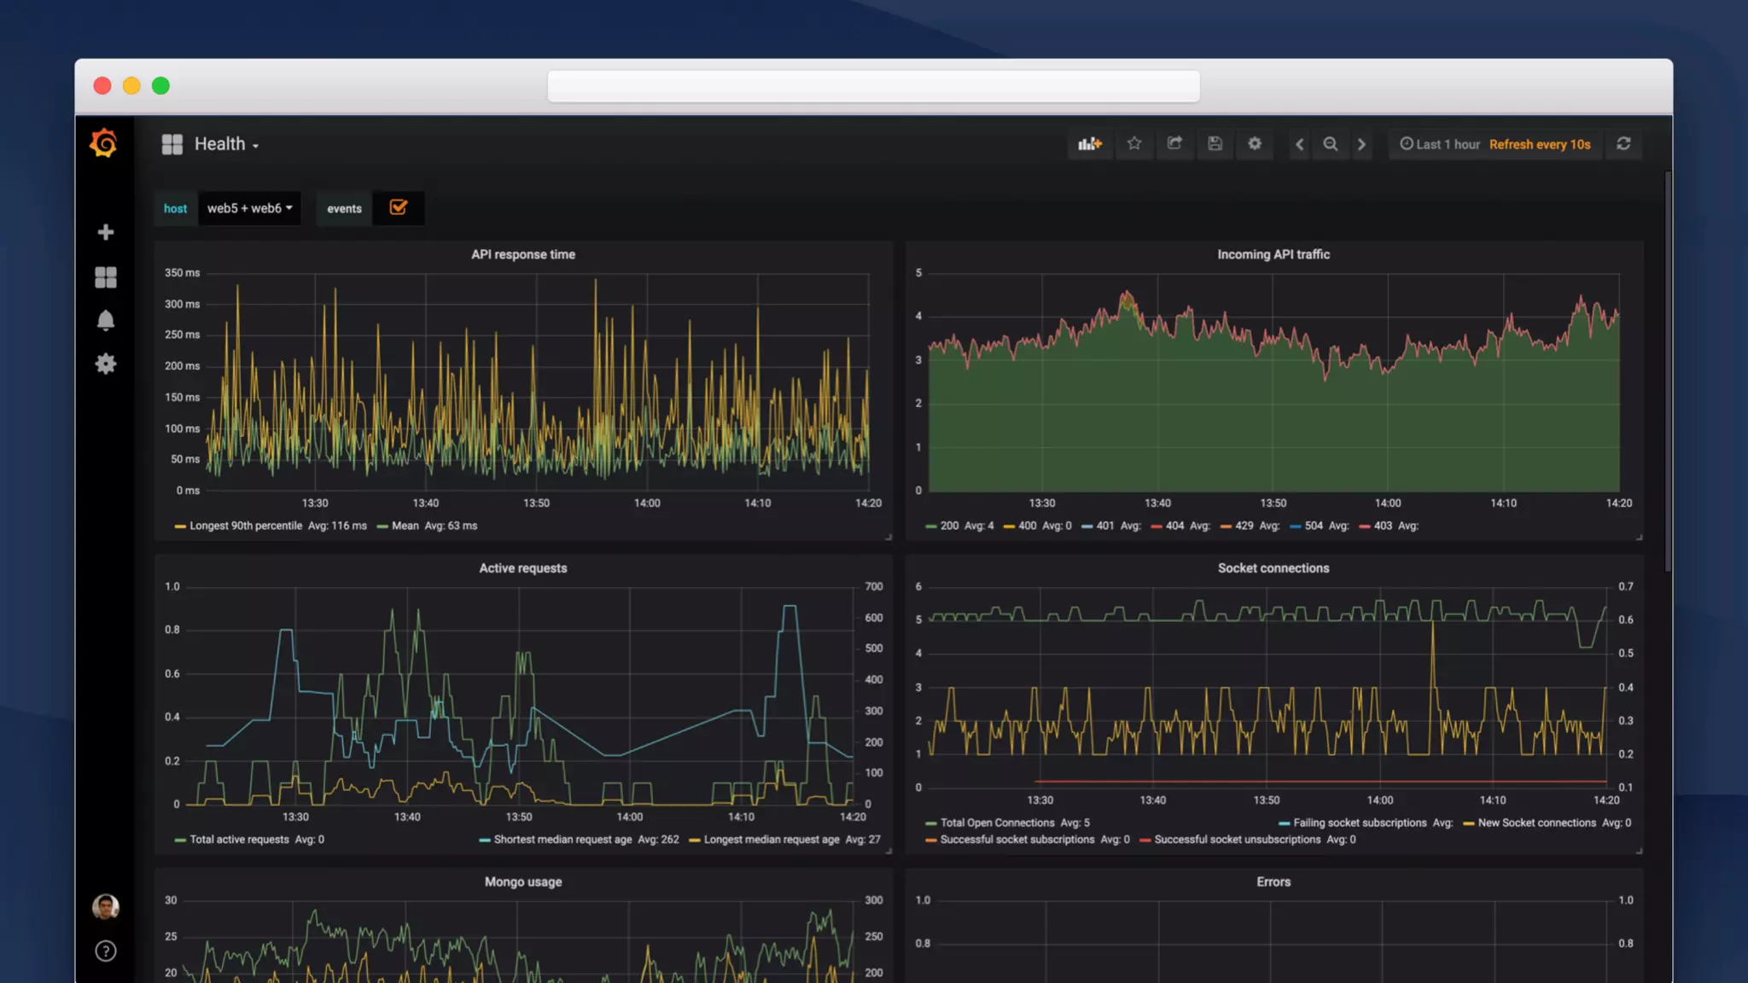The width and height of the screenshot is (1748, 983).
Task: Expand the host web5 + web6 selector
Action: click(x=250, y=208)
